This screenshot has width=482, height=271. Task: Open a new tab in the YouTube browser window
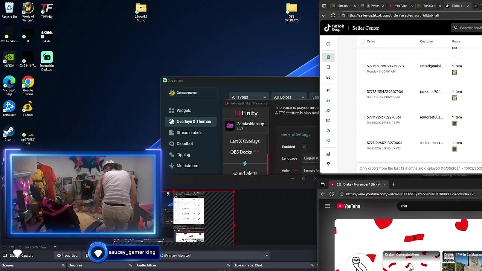pyautogui.click(x=393, y=184)
